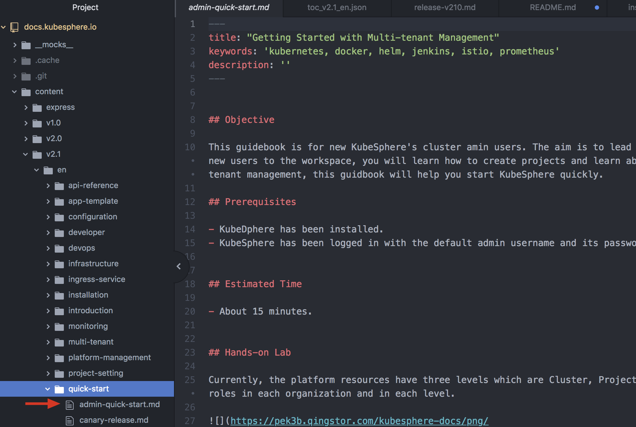
Task: Select the multi-tenant folder entry
Action: coord(91,342)
